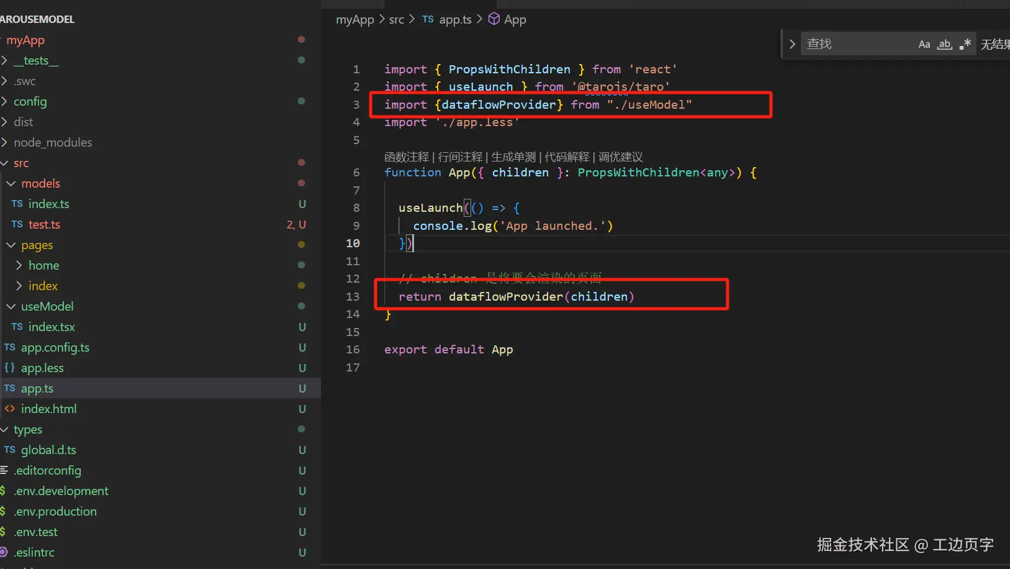Toggle Match Case in find widget
Screen dimensions: 1010x569
point(924,44)
